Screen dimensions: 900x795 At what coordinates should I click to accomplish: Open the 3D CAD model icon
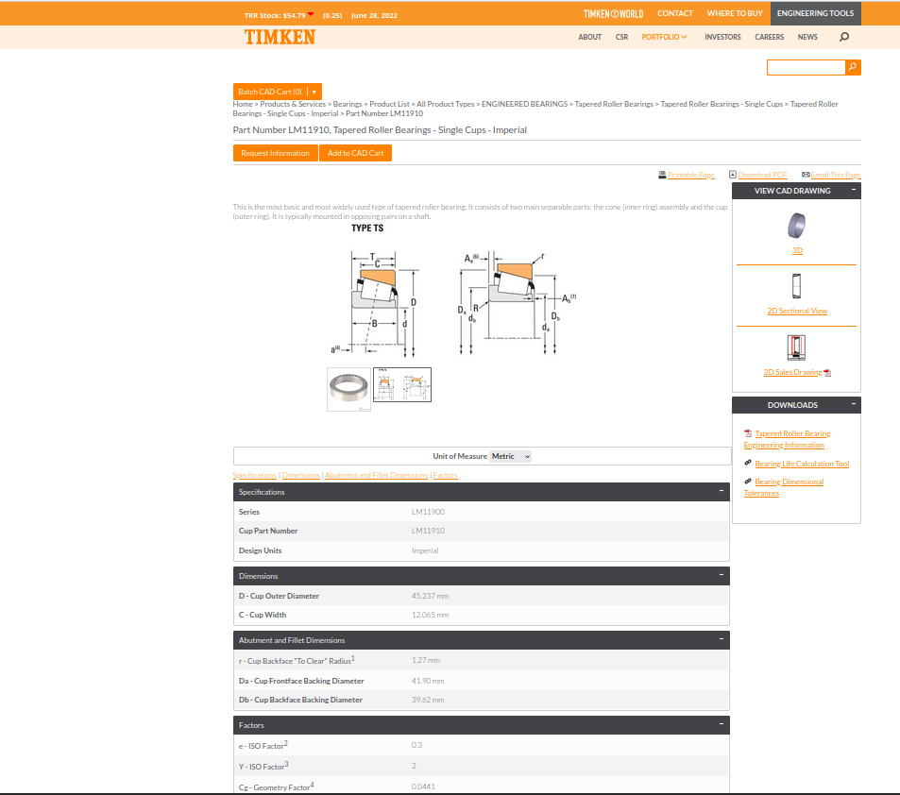797,225
